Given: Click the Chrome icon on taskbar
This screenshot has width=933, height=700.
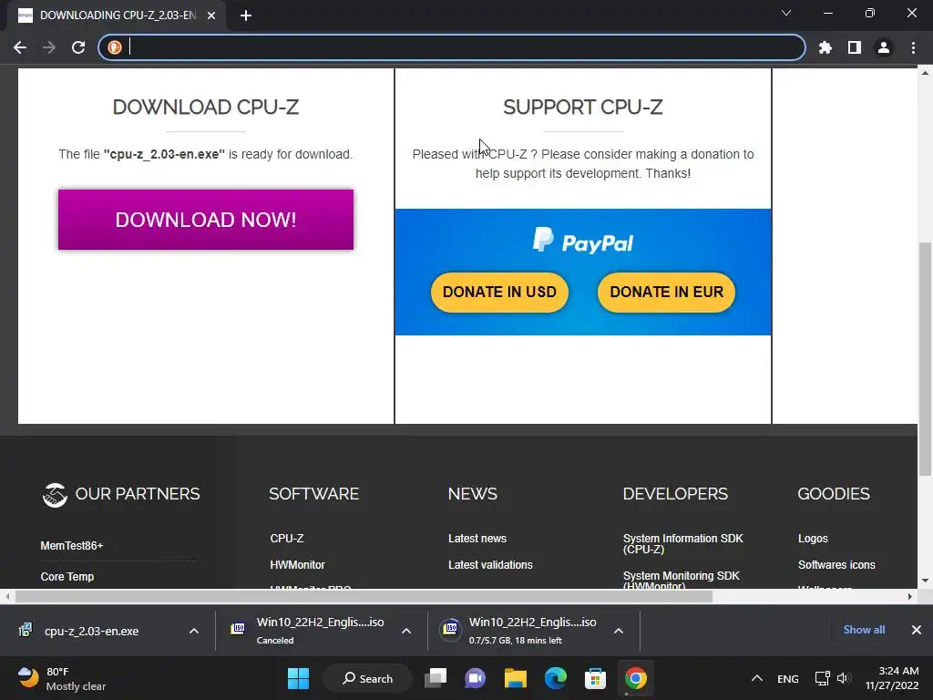Looking at the screenshot, I should [635, 678].
